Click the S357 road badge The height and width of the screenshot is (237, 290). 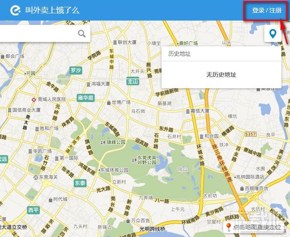[251, 134]
